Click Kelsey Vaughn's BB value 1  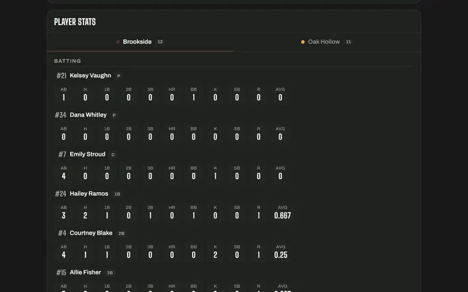(194, 98)
